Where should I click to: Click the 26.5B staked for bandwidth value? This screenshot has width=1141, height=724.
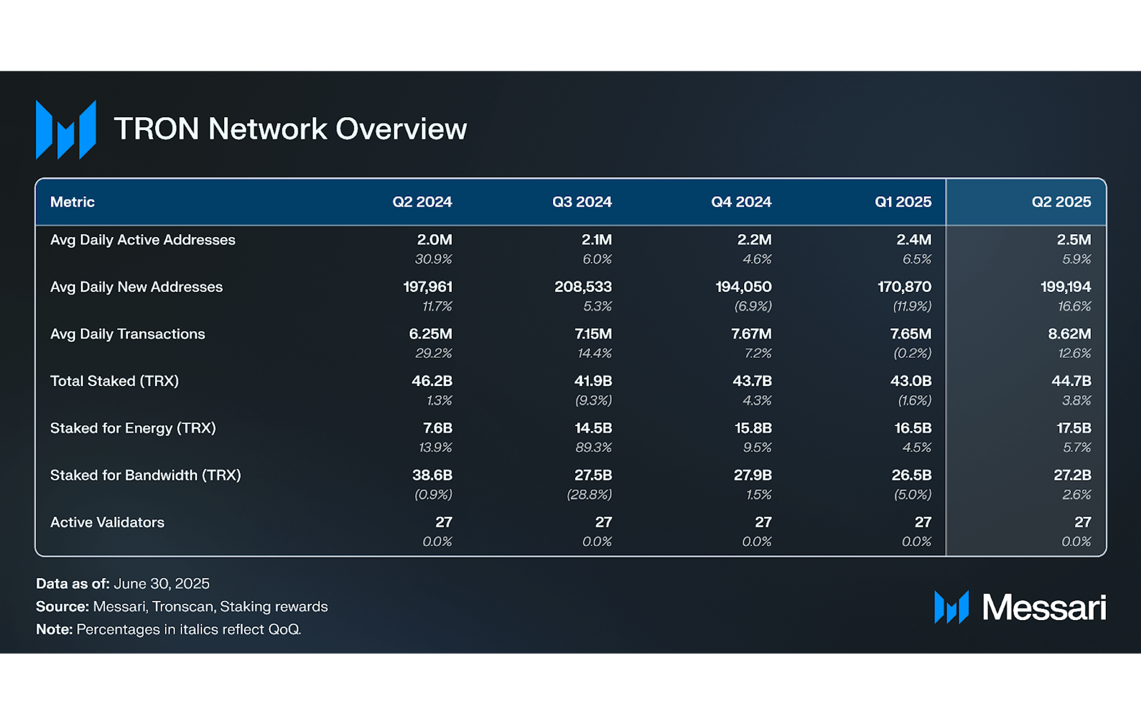(x=912, y=475)
